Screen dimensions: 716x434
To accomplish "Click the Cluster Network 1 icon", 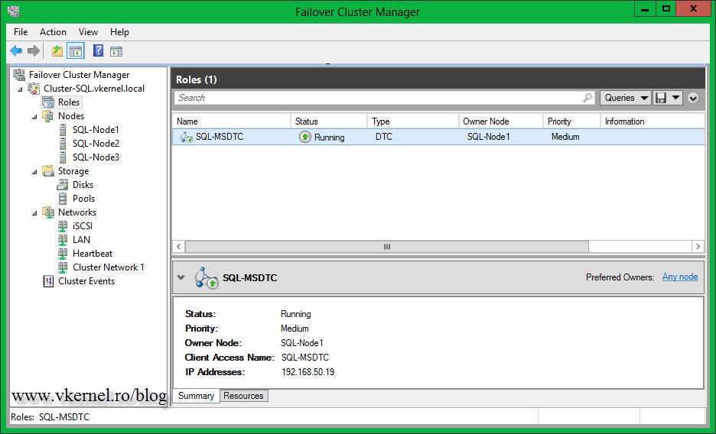I will click(63, 267).
